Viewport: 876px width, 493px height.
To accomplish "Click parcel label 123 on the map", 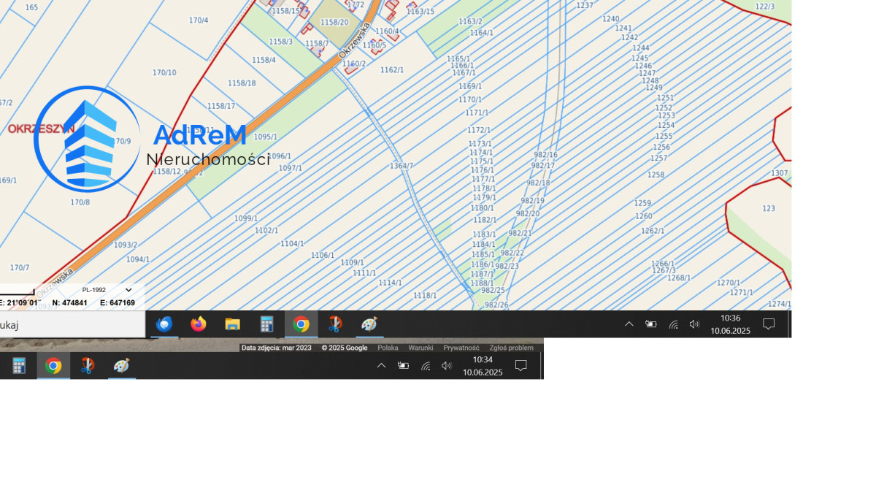I will coord(769,208).
